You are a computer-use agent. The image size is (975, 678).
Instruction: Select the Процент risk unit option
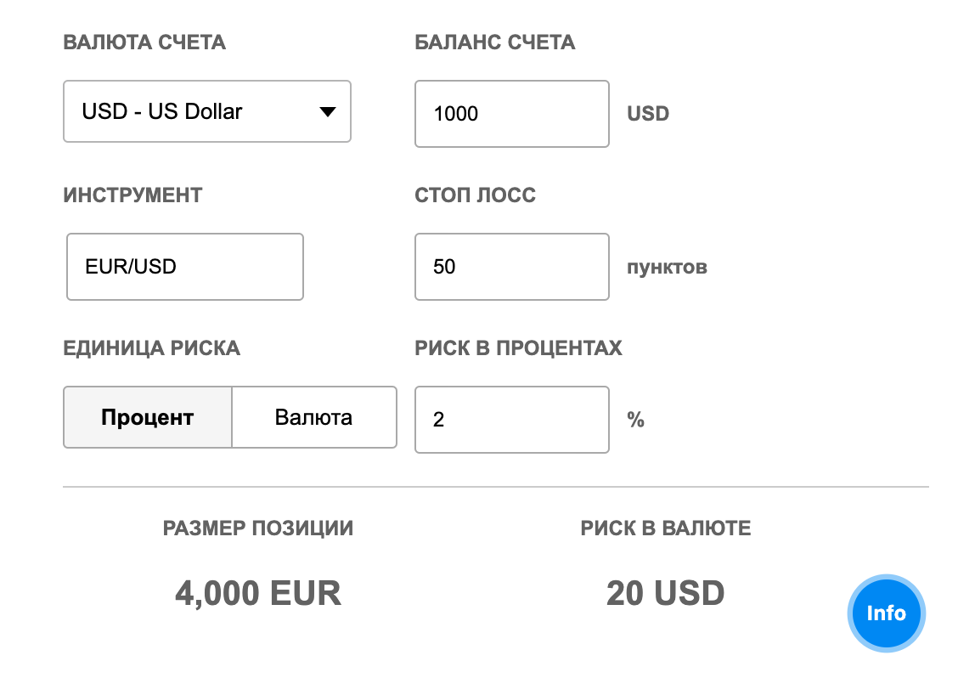(x=148, y=417)
